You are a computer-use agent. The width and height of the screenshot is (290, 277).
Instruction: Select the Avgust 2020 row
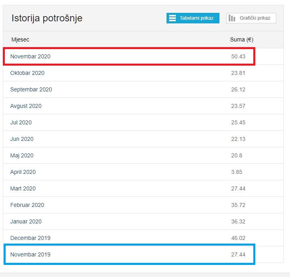(x=143, y=106)
